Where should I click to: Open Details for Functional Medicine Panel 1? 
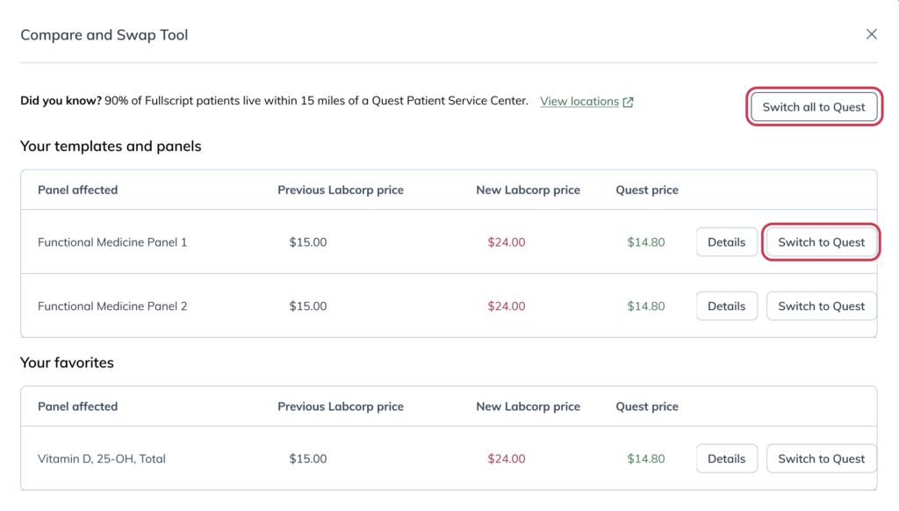pos(726,242)
